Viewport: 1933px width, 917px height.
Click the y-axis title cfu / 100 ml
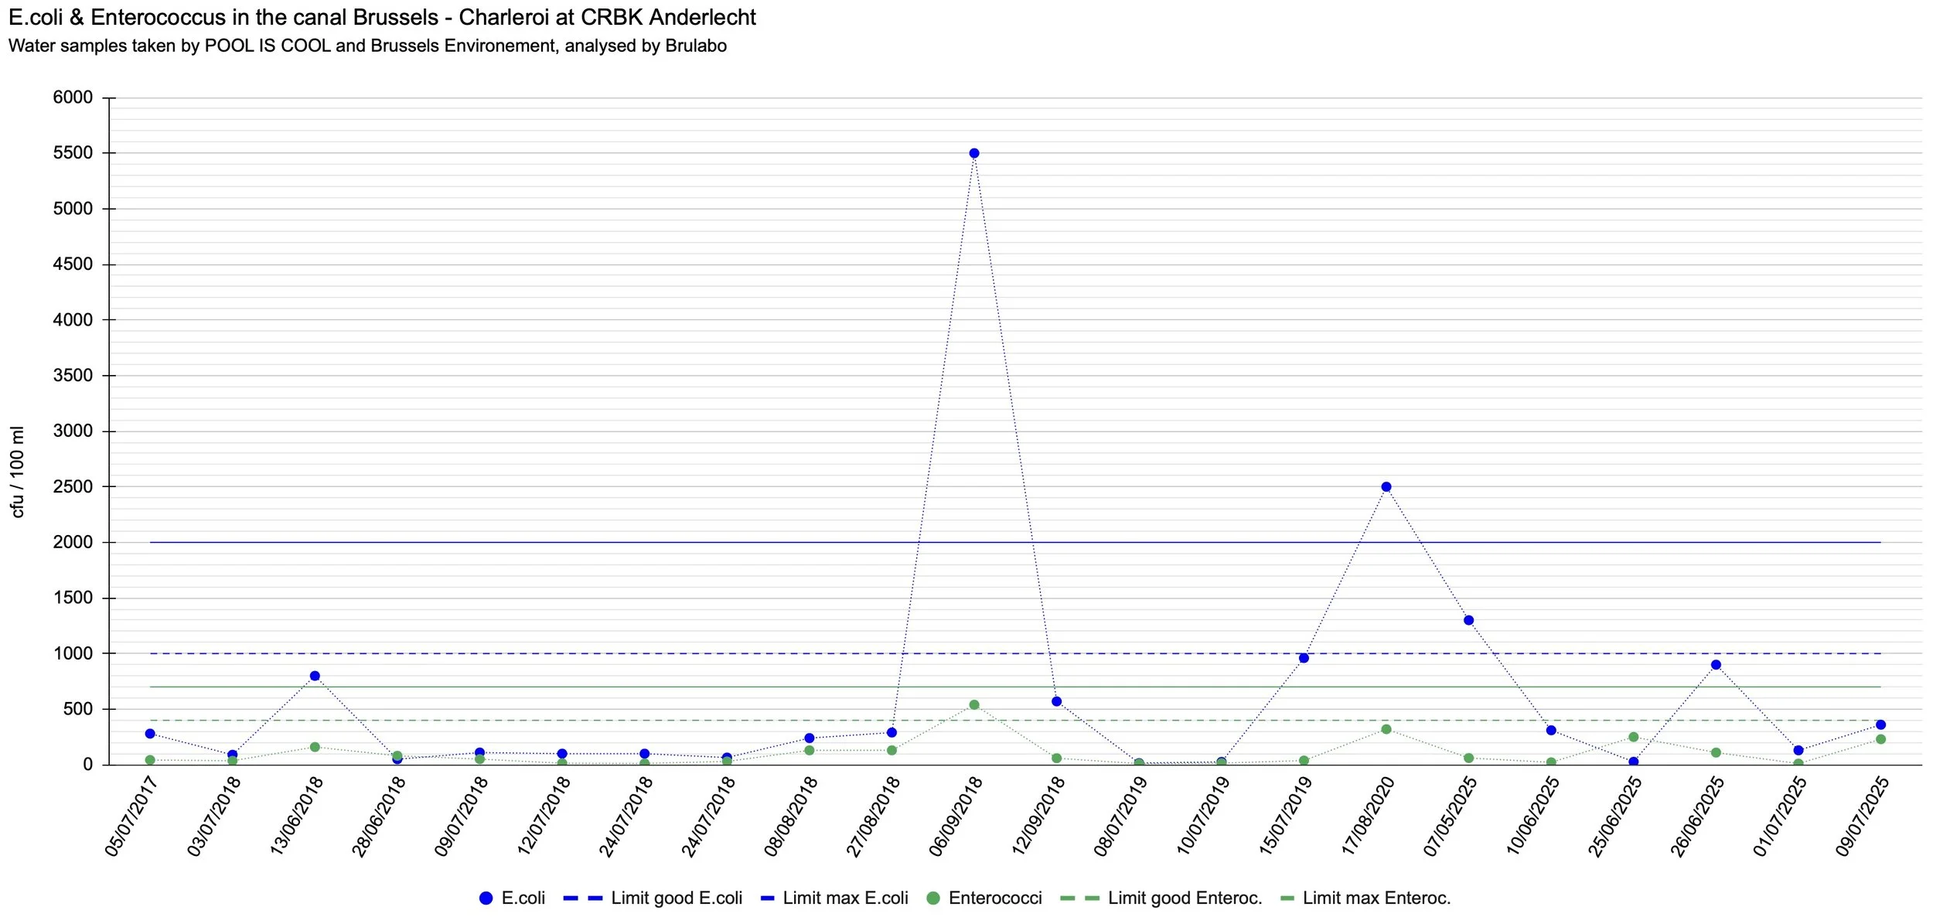(x=17, y=472)
